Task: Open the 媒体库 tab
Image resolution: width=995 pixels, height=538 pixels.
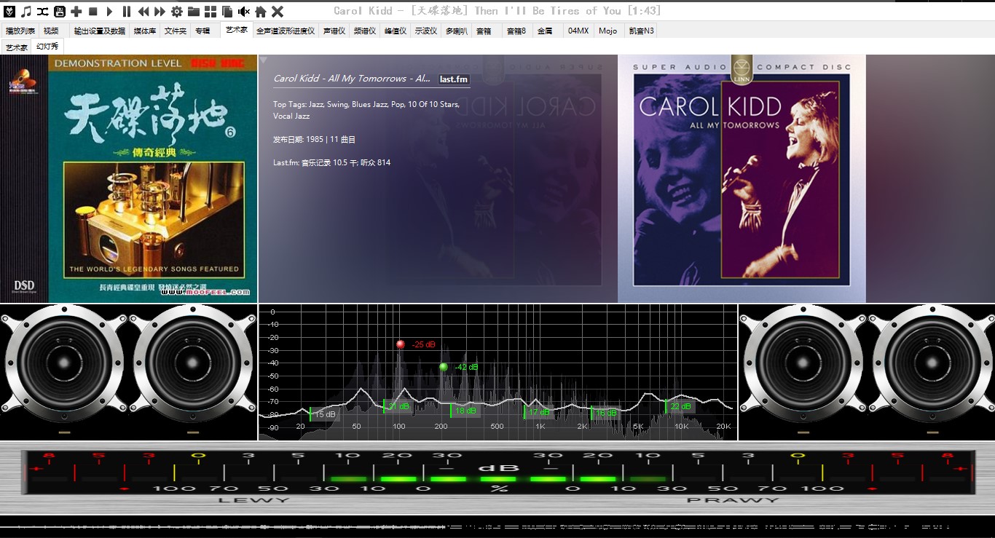Action: pos(144,31)
